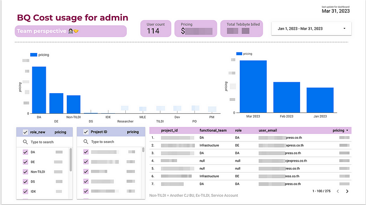Click blue pricing legend swatch on team chart
The height and width of the screenshot is (205, 366).
point(34,55)
